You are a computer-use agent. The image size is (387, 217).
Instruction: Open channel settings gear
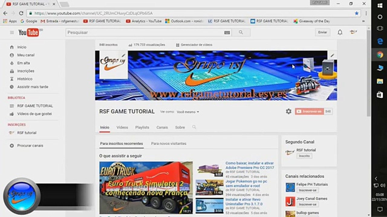[x=289, y=112]
